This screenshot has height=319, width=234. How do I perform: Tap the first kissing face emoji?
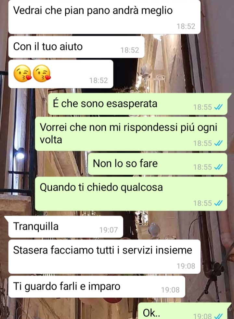coord(22,73)
